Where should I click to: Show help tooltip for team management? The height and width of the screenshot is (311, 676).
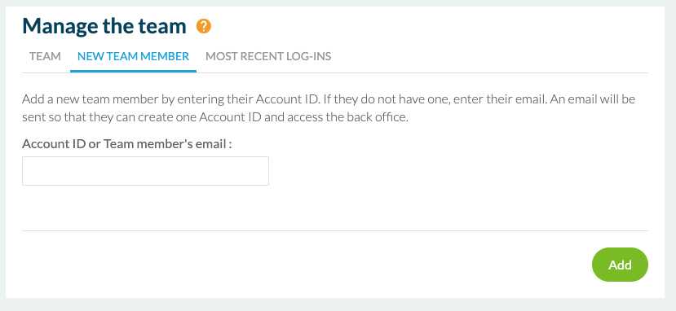coord(204,26)
